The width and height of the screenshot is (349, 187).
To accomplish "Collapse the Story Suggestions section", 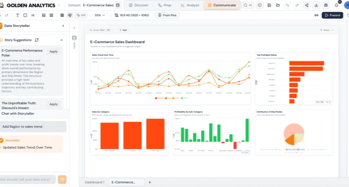I will tap(62, 40).
